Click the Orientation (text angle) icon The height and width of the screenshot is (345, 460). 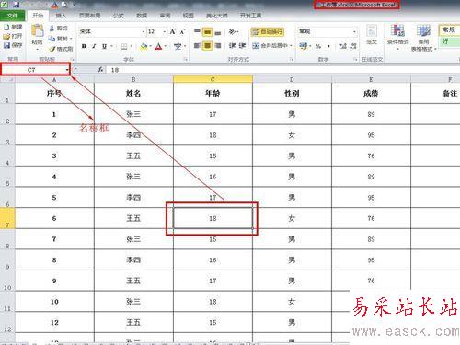click(233, 32)
